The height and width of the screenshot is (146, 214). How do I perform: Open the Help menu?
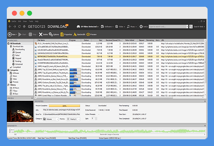point(37,22)
